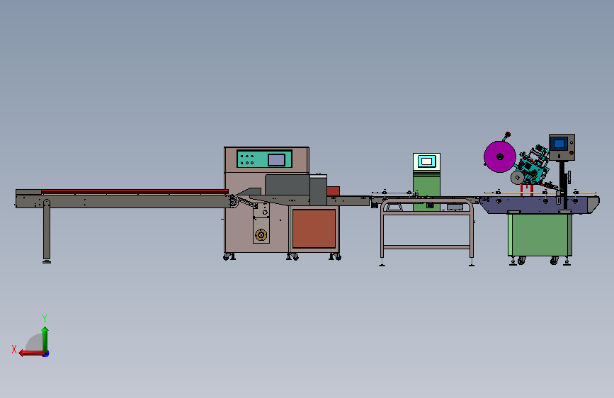Pick the small gray roller under label roll
Screen dimensions: 614x398
point(517,178)
